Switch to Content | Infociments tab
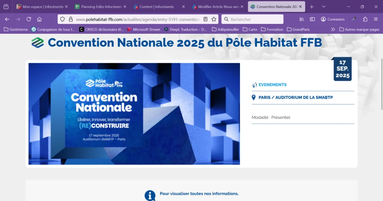 157,7
